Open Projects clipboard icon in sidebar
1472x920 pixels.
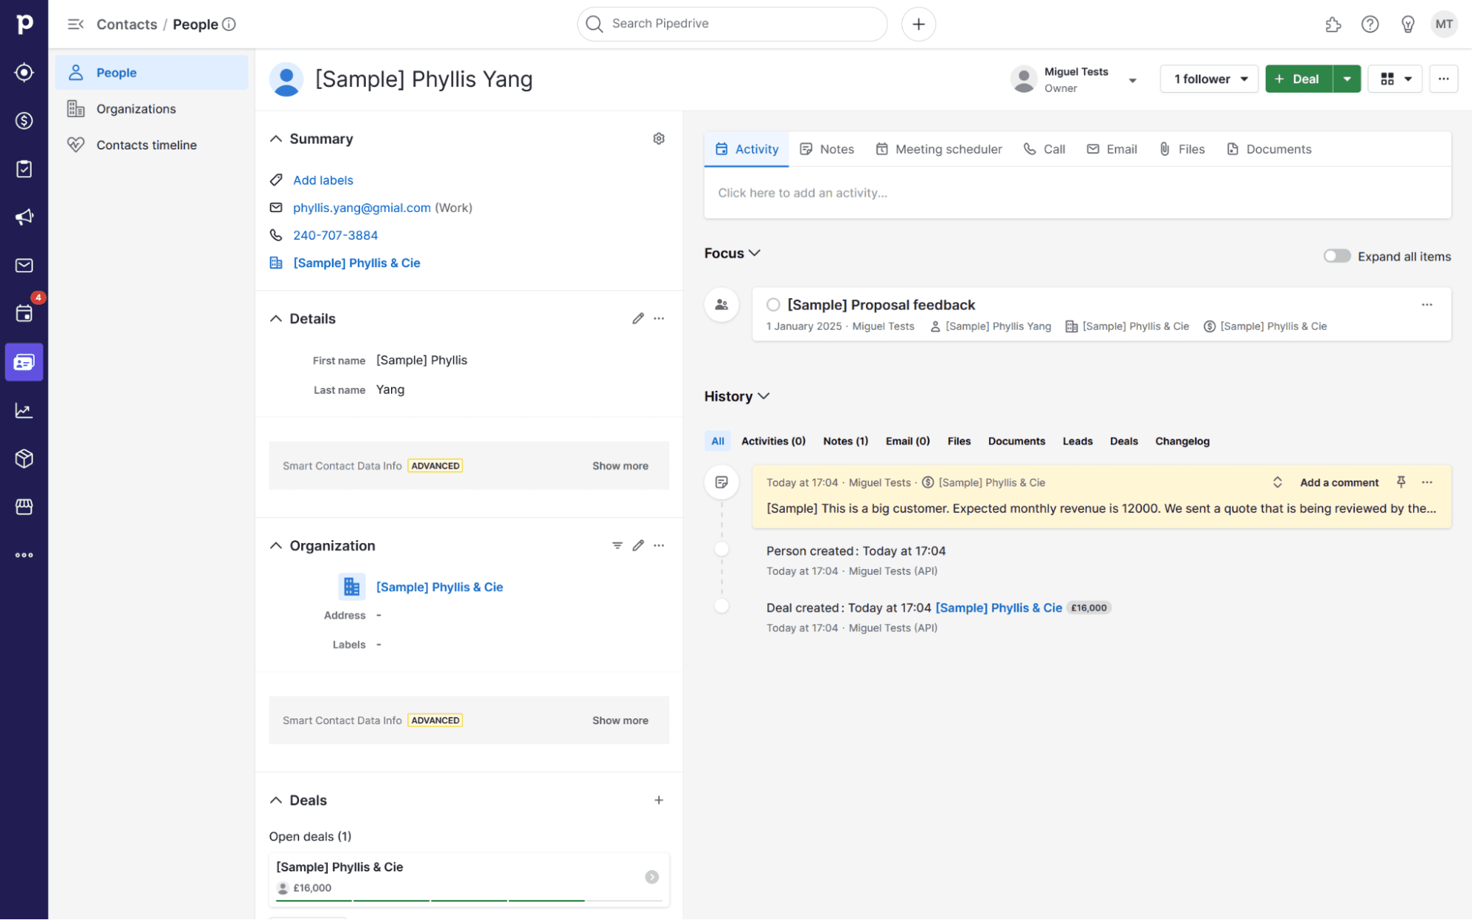(x=24, y=169)
